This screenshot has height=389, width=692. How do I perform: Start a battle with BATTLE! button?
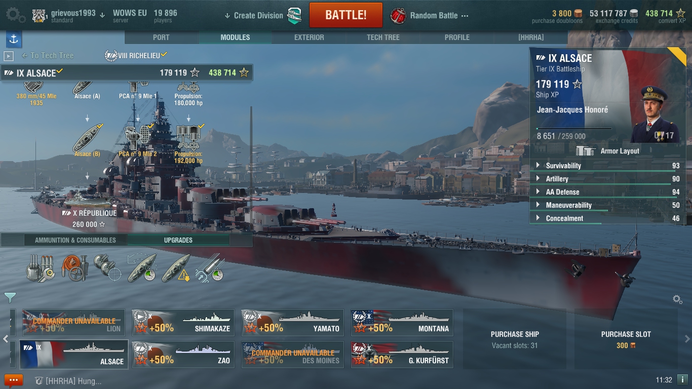tap(346, 15)
